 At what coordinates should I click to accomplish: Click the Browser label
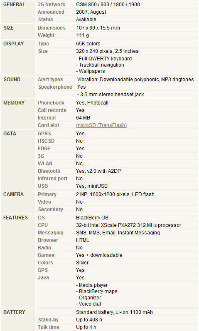(x=48, y=240)
